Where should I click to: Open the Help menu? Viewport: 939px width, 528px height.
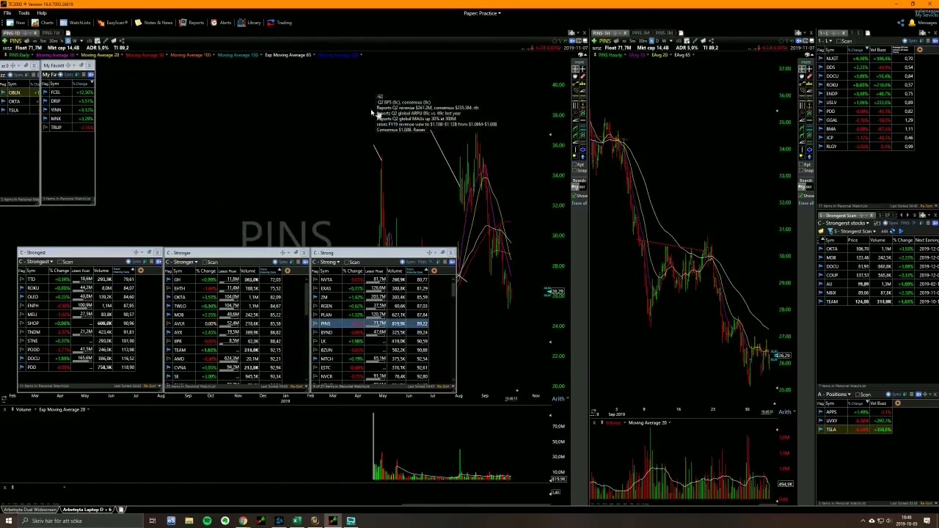pos(41,13)
